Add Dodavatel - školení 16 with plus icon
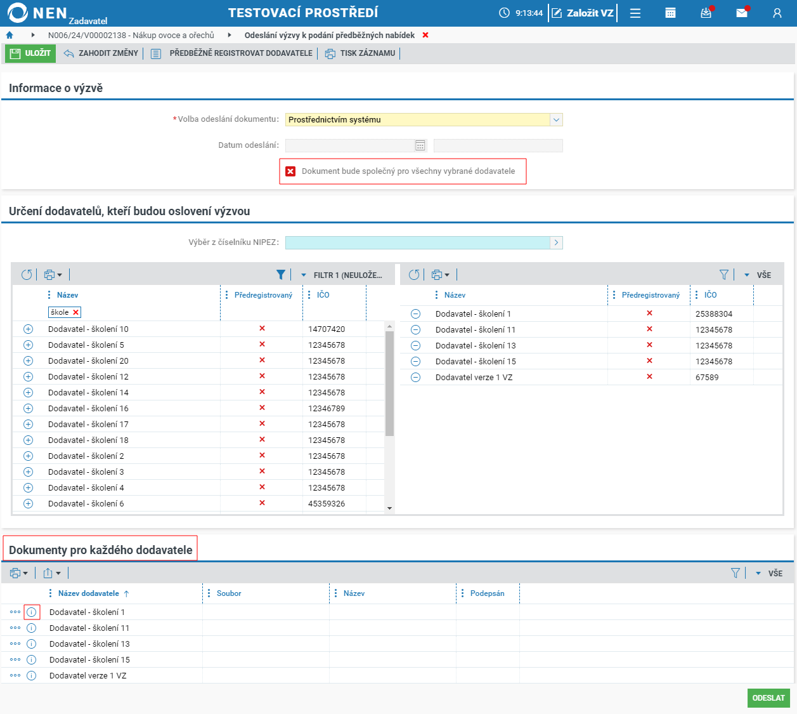Screen dimensions: 797x714 point(28,409)
